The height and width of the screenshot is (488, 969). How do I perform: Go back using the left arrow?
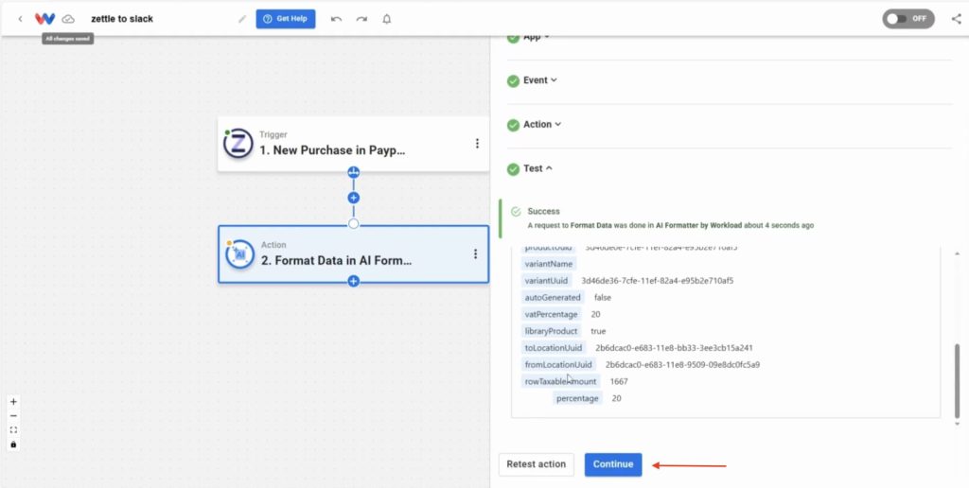click(x=21, y=19)
